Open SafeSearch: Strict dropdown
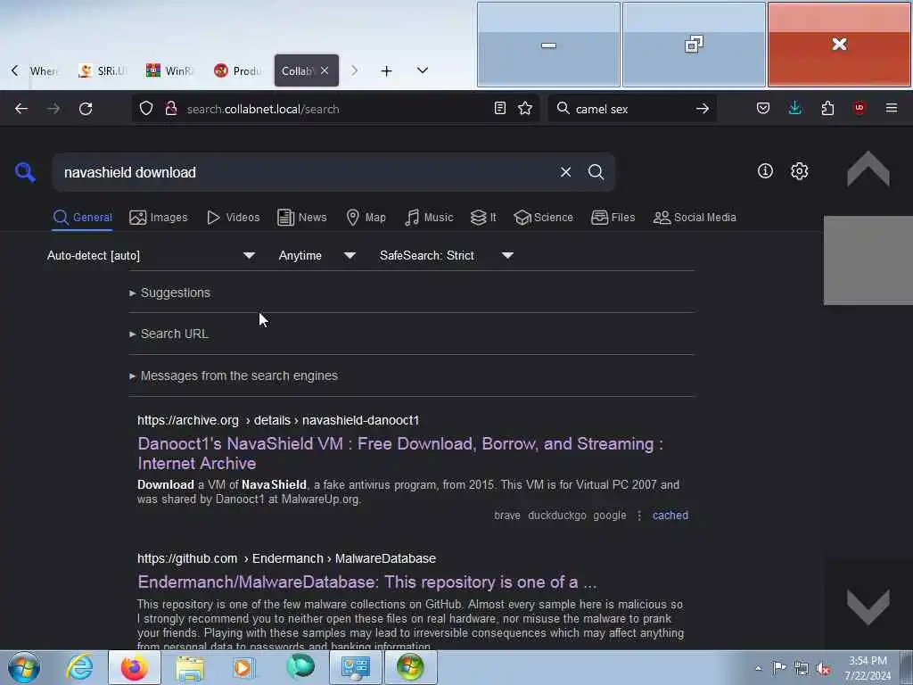This screenshot has width=913, height=685. (446, 255)
